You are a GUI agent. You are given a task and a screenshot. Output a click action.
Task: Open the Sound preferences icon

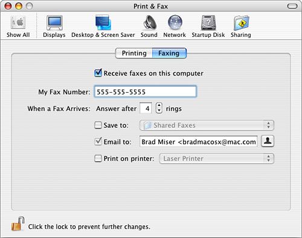[150, 22]
